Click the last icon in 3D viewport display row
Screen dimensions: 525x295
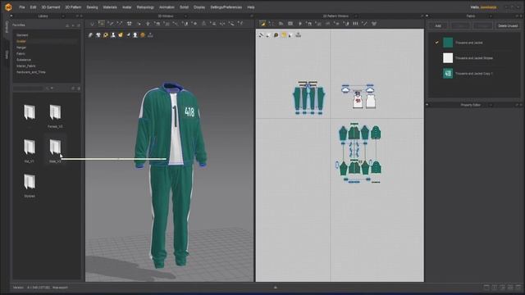tap(150, 34)
